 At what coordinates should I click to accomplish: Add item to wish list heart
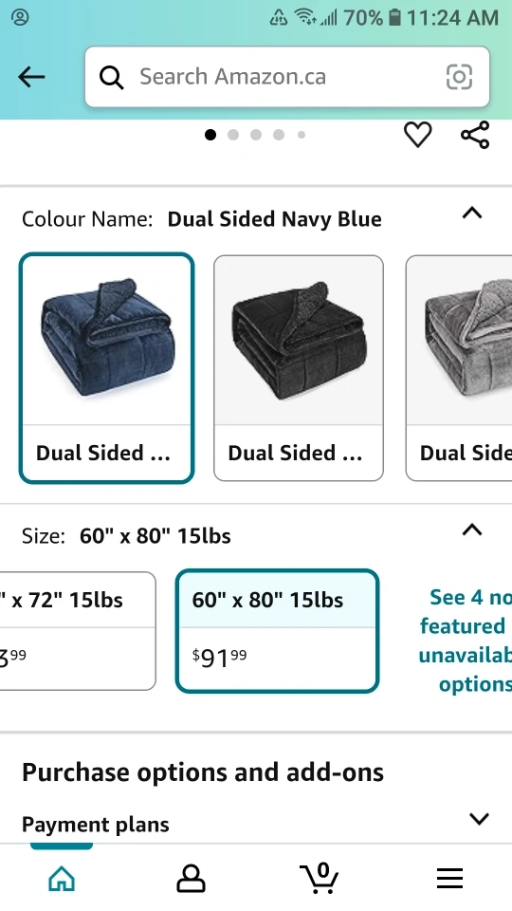[x=417, y=135]
